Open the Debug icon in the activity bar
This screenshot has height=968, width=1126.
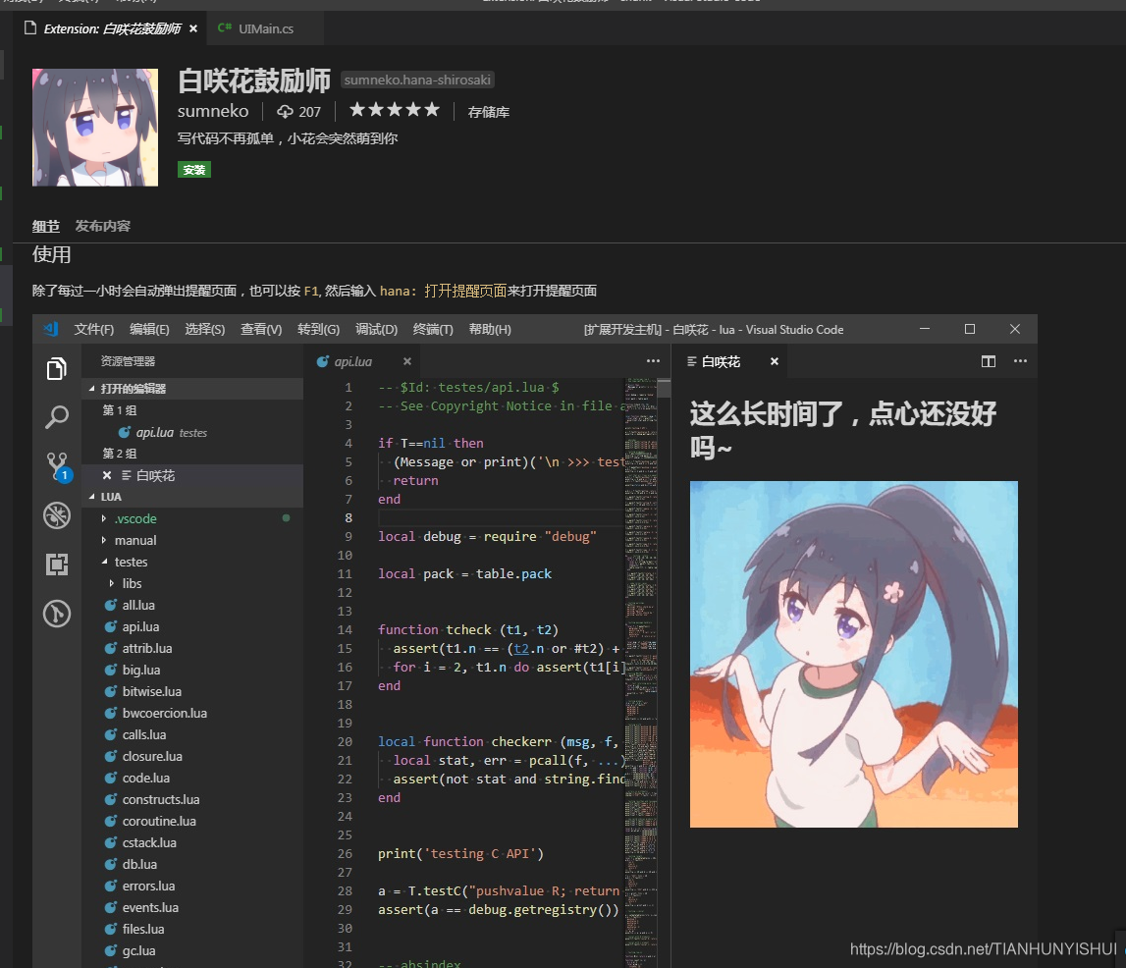tap(57, 515)
